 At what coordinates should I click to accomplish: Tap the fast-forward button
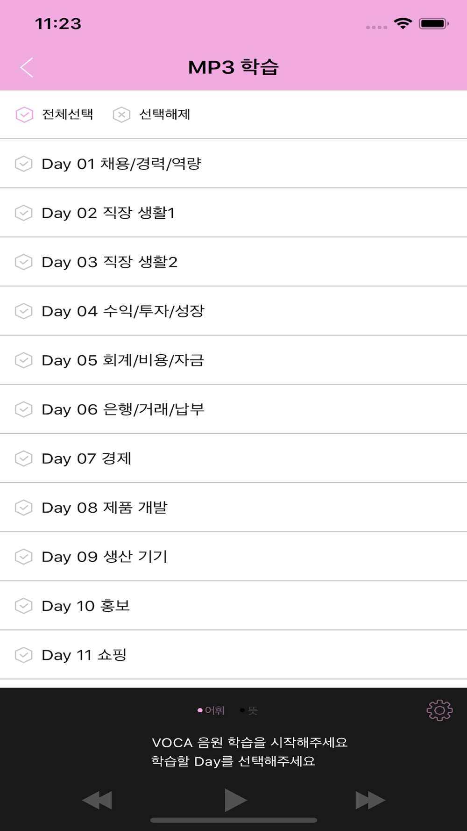370,800
